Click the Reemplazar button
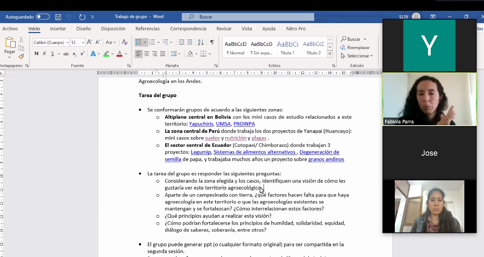Viewport: 484px width, 257px height. tap(358, 47)
